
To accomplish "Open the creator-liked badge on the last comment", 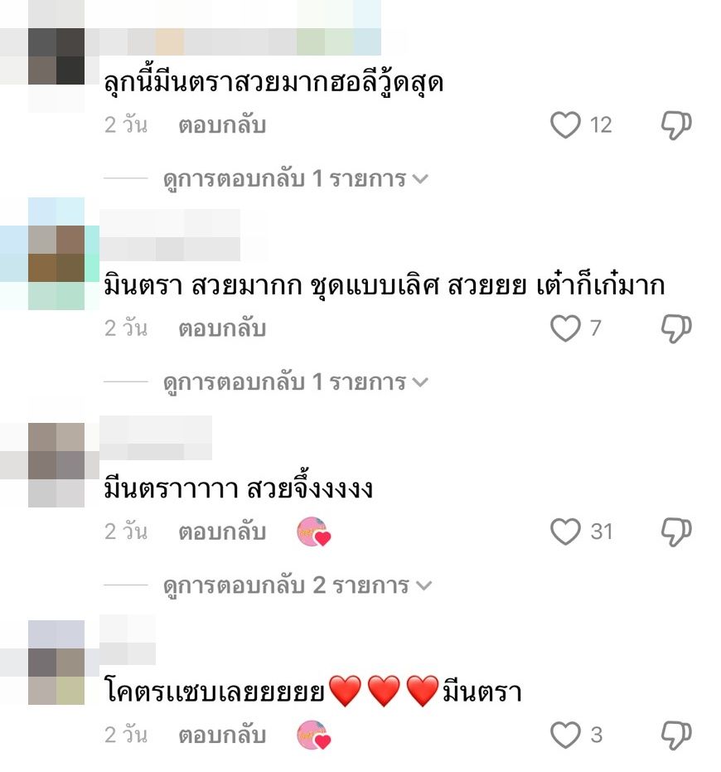I will (314, 735).
